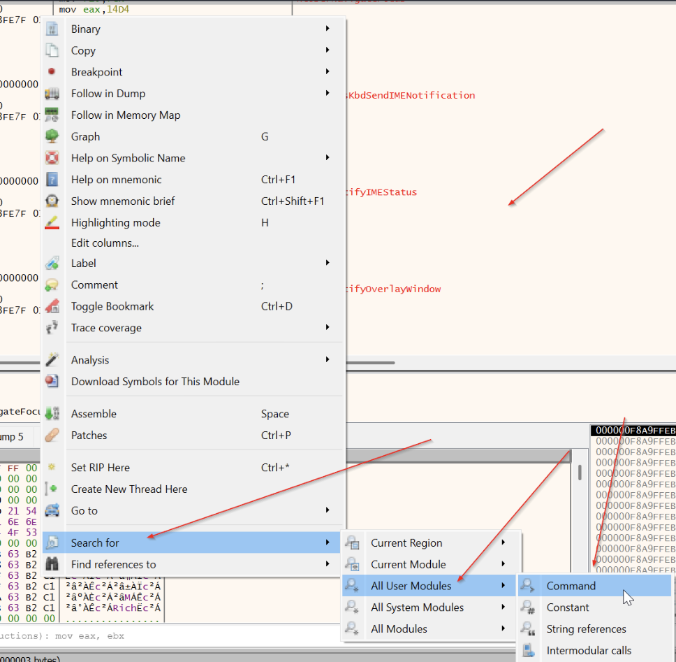
Task: Click Edit columns... menu entry
Action: [105, 243]
